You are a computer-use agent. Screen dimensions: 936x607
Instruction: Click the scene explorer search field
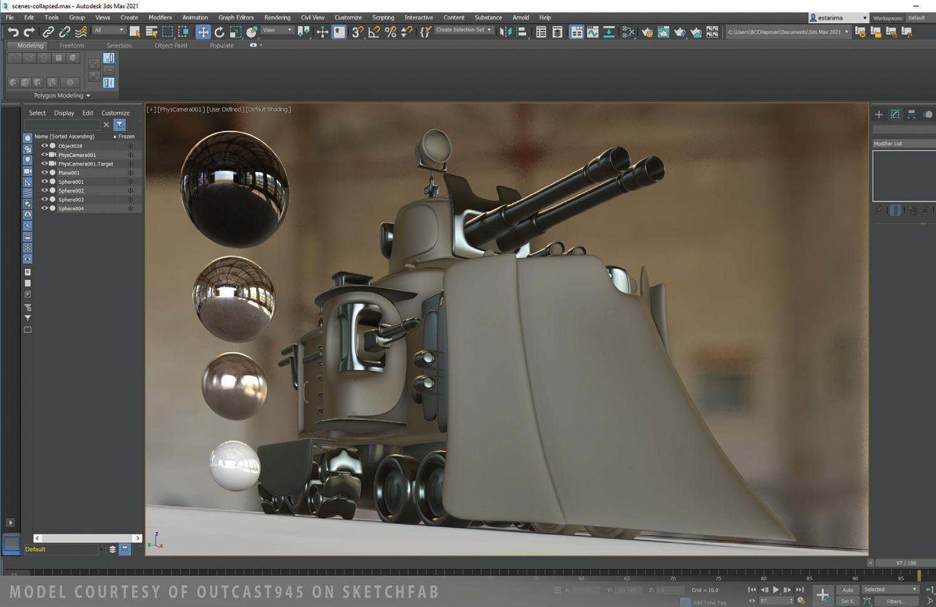[62, 125]
